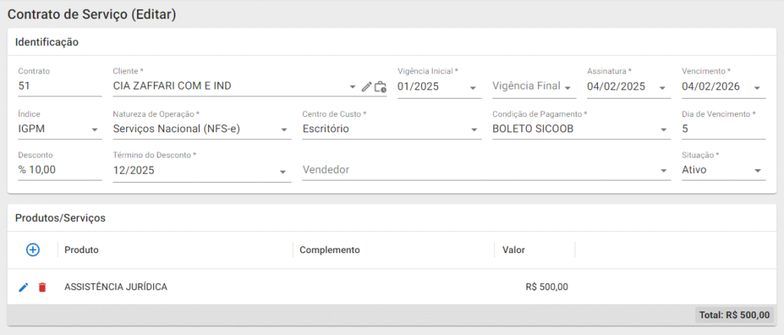Click the pencil icon beside Cliente field
Image resolution: width=784 pixels, height=335 pixels.
pos(367,87)
